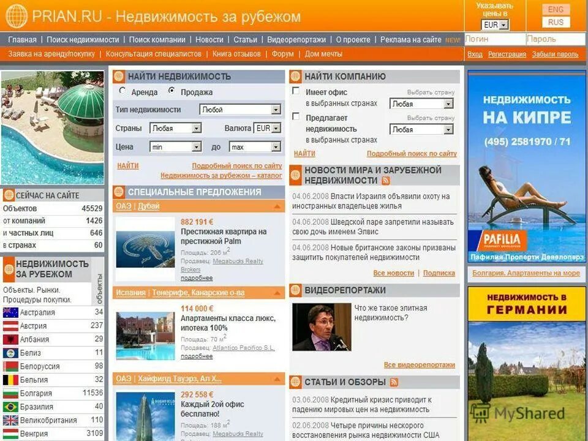The width and height of the screenshot is (588, 441).
Task: Click the globe icon on Сейчас на сайте panel
Action: click(9, 195)
